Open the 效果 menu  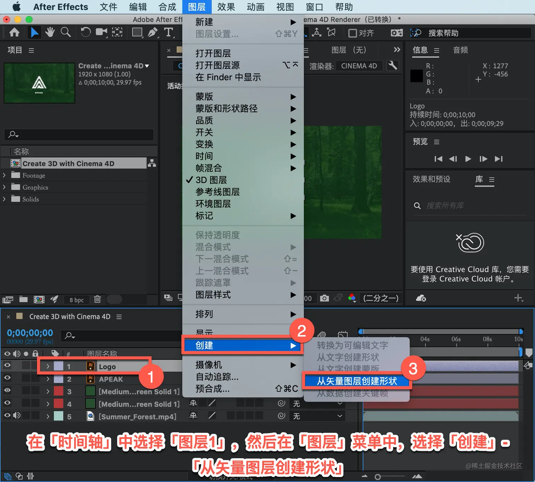(226, 7)
